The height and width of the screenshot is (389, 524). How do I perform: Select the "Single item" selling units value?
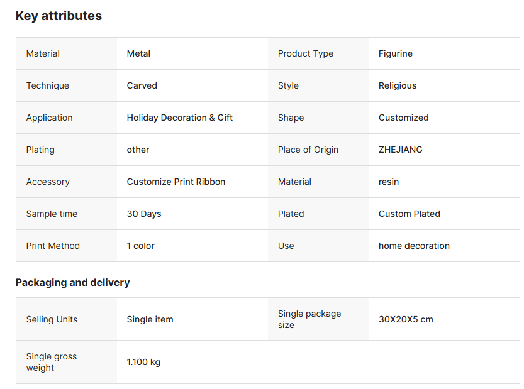pyautogui.click(x=150, y=319)
